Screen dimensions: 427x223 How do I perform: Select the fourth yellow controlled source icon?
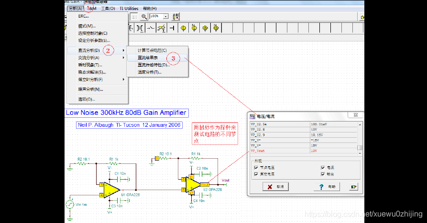coord(216,28)
